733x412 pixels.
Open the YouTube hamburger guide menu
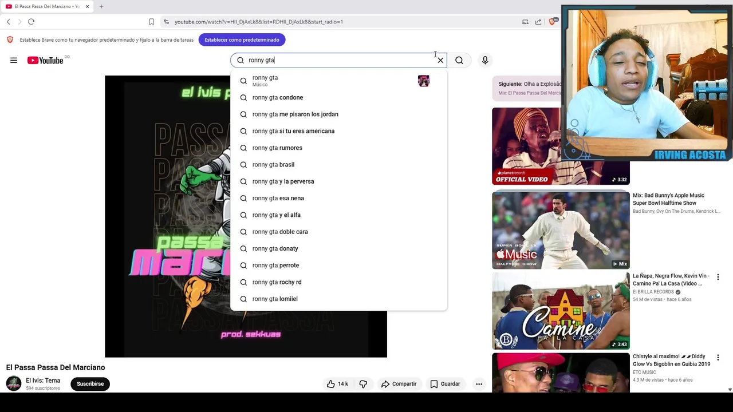14,60
